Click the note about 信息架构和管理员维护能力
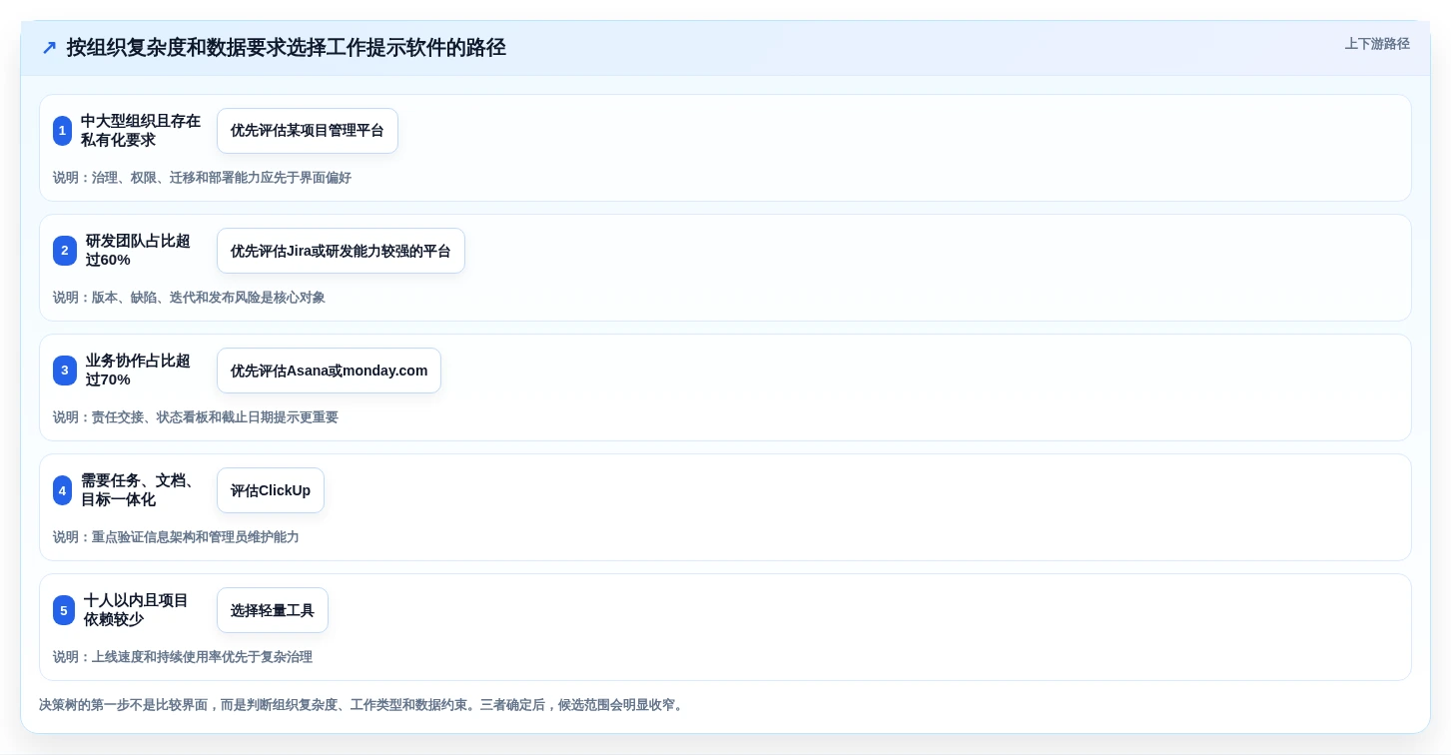The height and width of the screenshot is (755, 1451). 176,537
